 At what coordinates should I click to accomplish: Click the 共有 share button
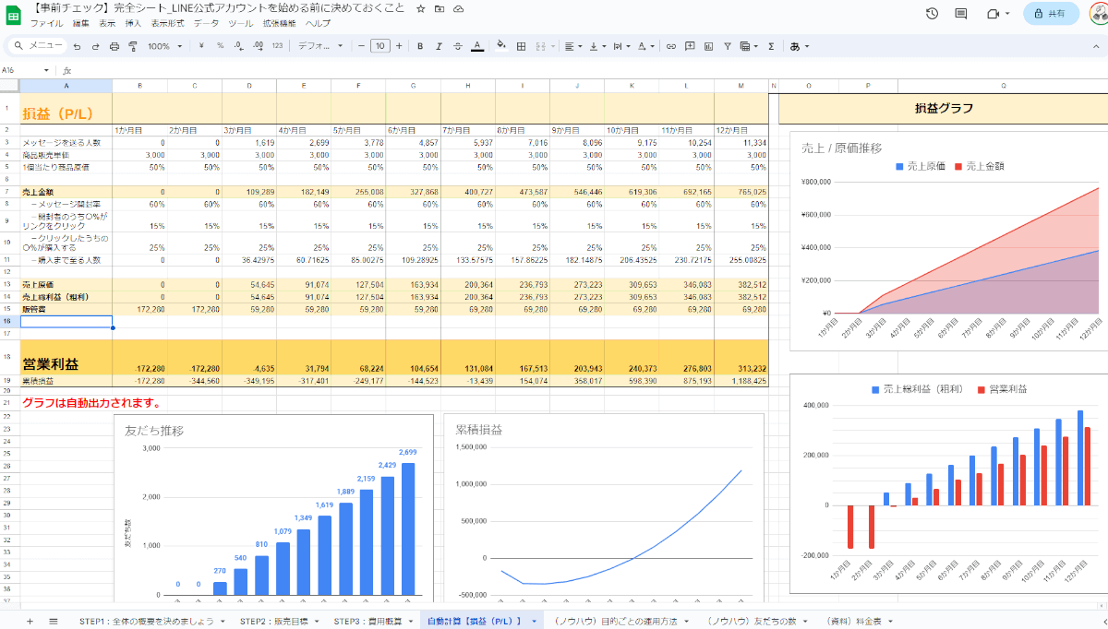point(1051,14)
